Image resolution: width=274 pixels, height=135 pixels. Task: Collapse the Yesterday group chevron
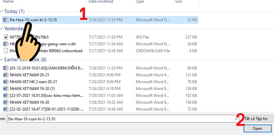coord(2,29)
